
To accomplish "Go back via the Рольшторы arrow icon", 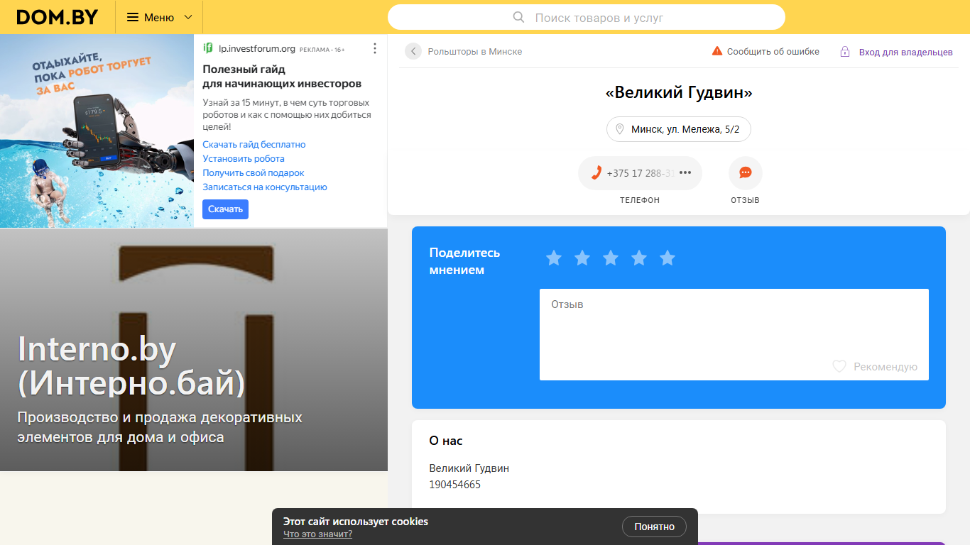I will coord(413,51).
